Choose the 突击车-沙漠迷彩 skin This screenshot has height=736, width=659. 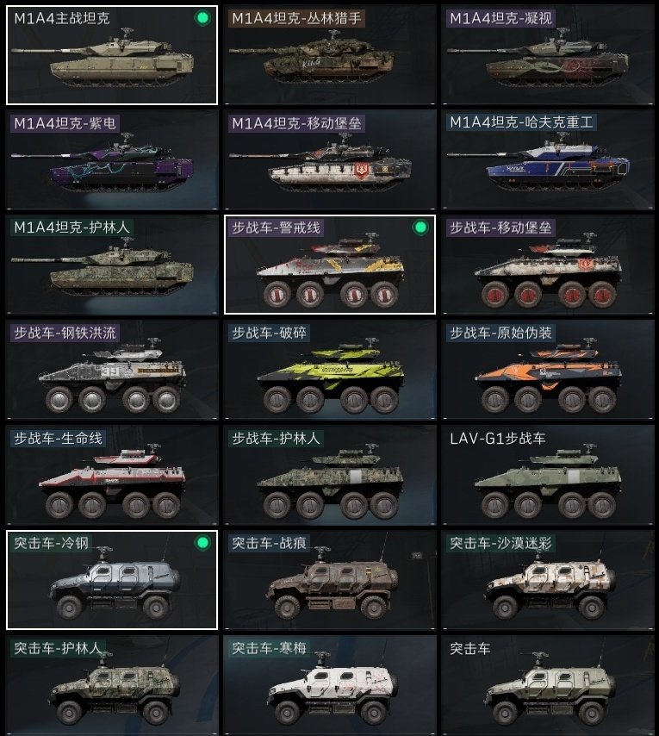coord(547,580)
